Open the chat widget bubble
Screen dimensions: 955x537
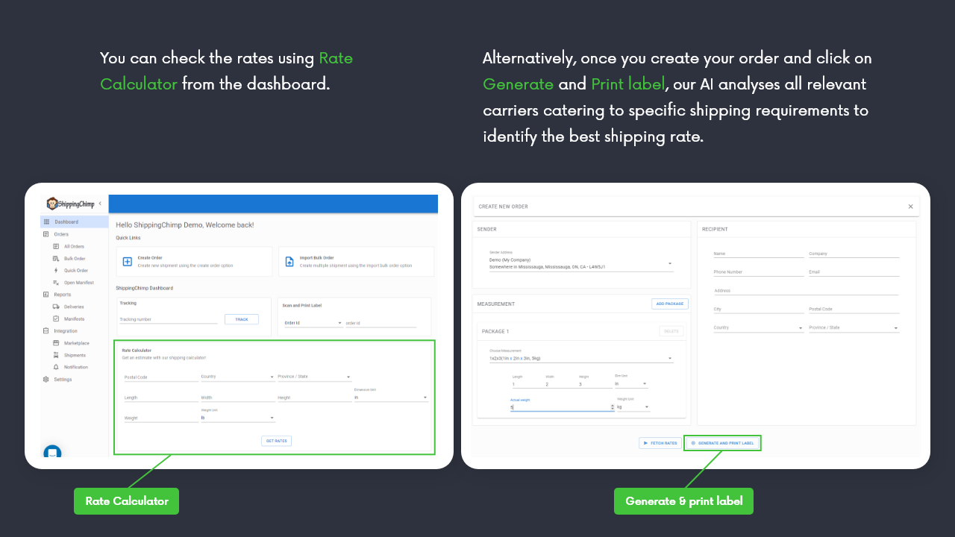[52, 453]
